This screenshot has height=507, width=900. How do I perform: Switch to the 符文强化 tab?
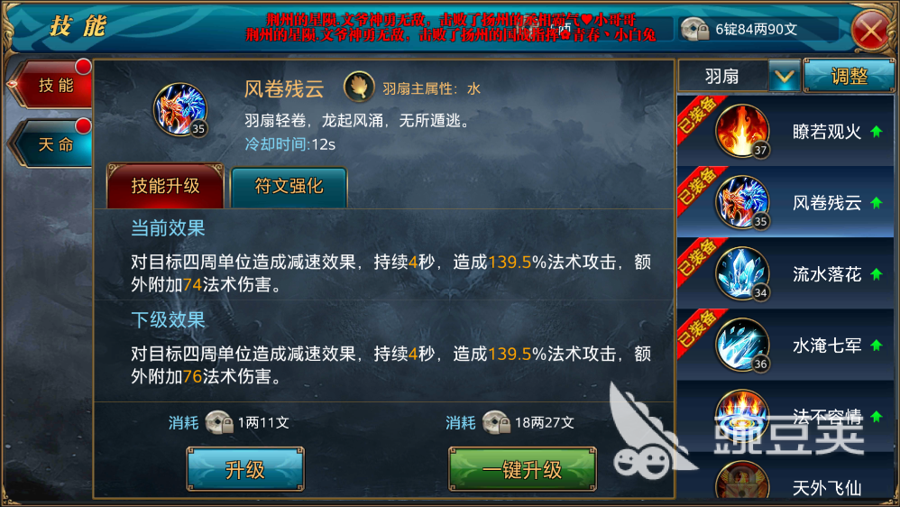click(x=289, y=187)
